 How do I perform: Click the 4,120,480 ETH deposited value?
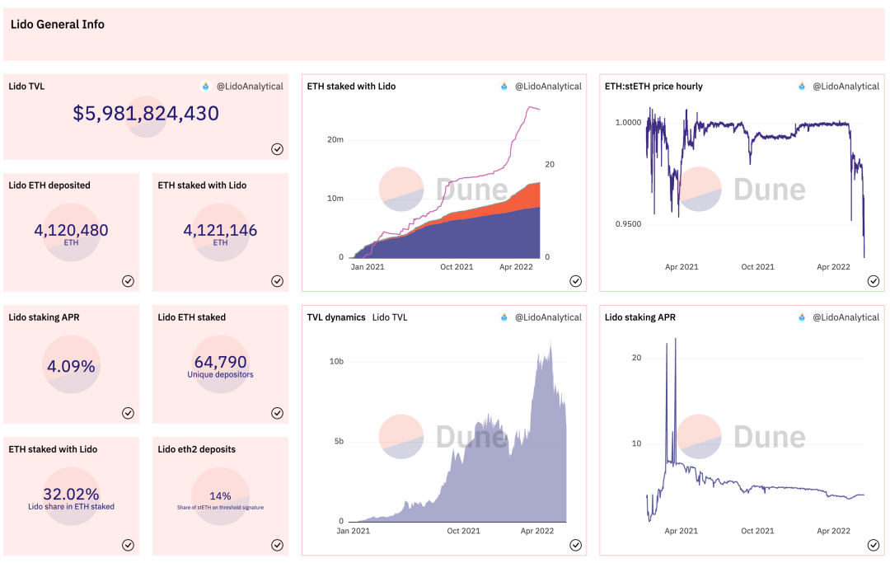(x=71, y=230)
